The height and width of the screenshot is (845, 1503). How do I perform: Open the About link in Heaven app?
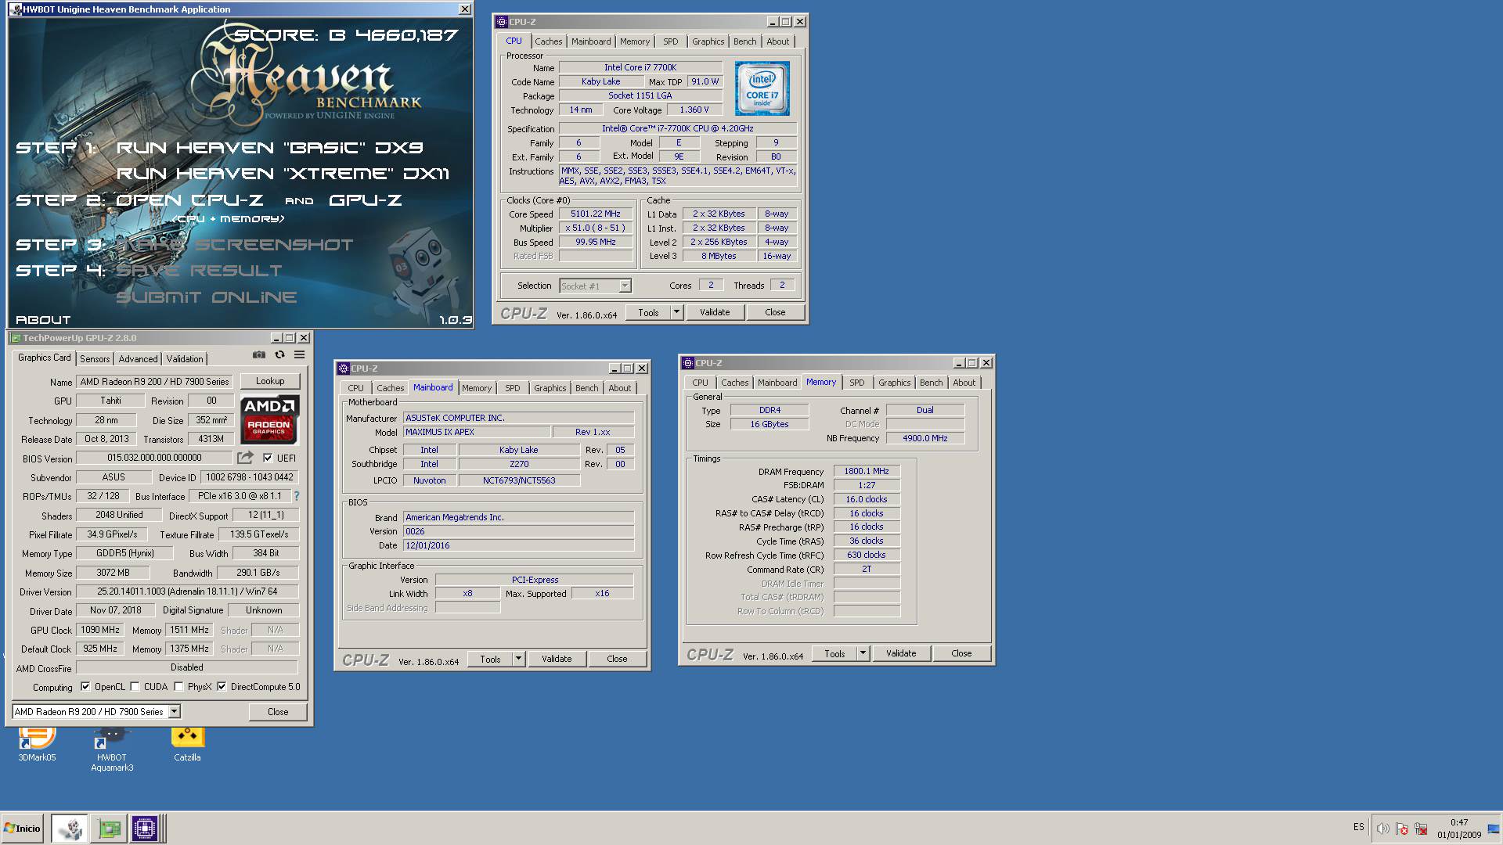[x=43, y=319]
